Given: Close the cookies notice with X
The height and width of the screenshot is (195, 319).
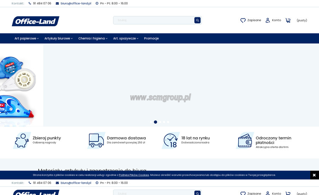Looking at the screenshot, I should [314, 175].
